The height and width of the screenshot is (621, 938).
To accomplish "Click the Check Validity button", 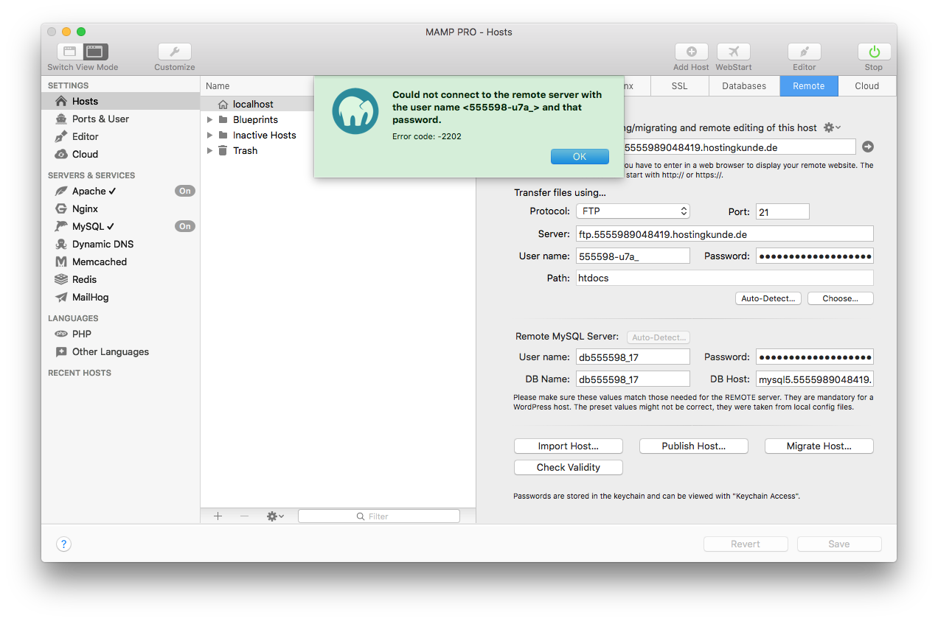I will (x=568, y=467).
